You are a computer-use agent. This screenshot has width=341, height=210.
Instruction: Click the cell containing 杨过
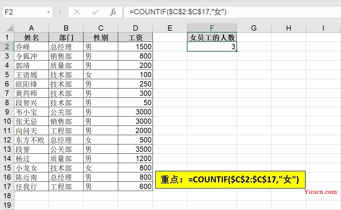[x=31, y=158]
